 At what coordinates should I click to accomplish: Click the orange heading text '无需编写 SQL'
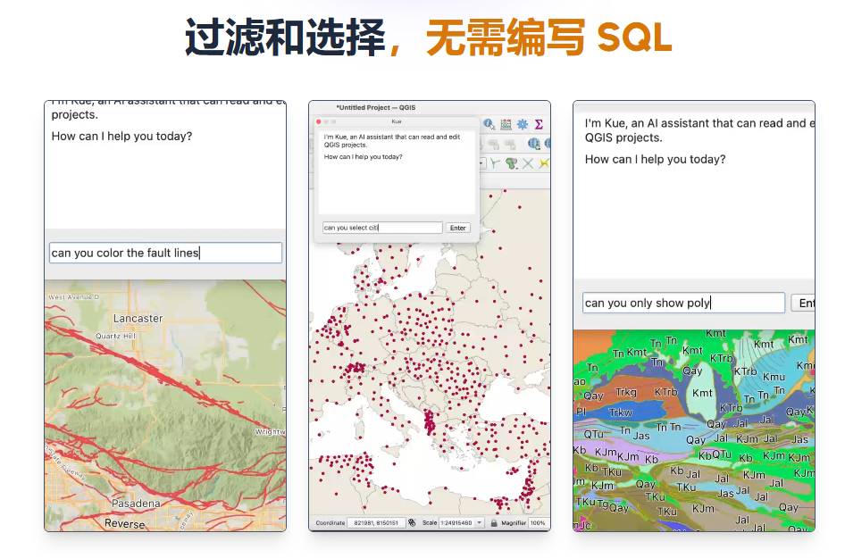click(x=549, y=37)
